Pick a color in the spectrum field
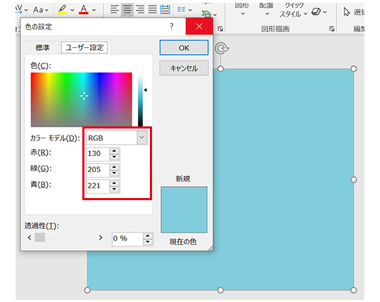This screenshot has height=302, width=380. (82, 99)
